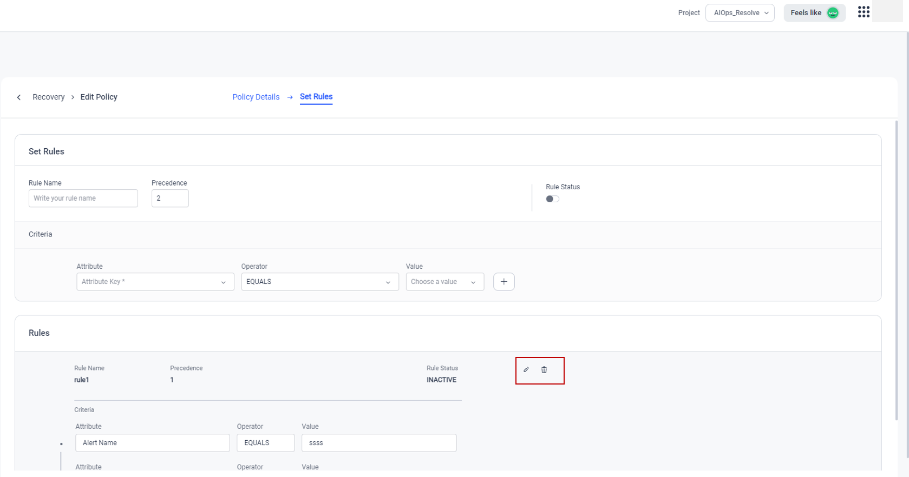Click the back chevron beside Recovery
909x477 pixels.
click(19, 97)
